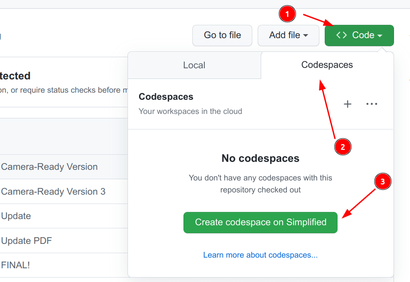
Task: Click the code brackets icon on the Code button
Action: pos(342,35)
